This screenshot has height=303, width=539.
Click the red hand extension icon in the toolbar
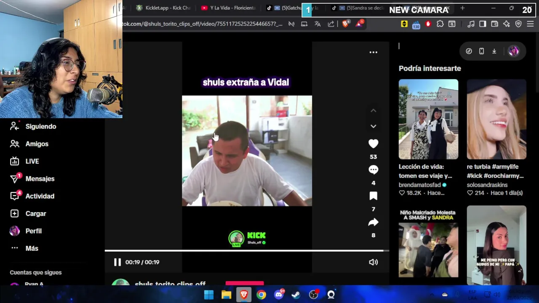point(428,24)
